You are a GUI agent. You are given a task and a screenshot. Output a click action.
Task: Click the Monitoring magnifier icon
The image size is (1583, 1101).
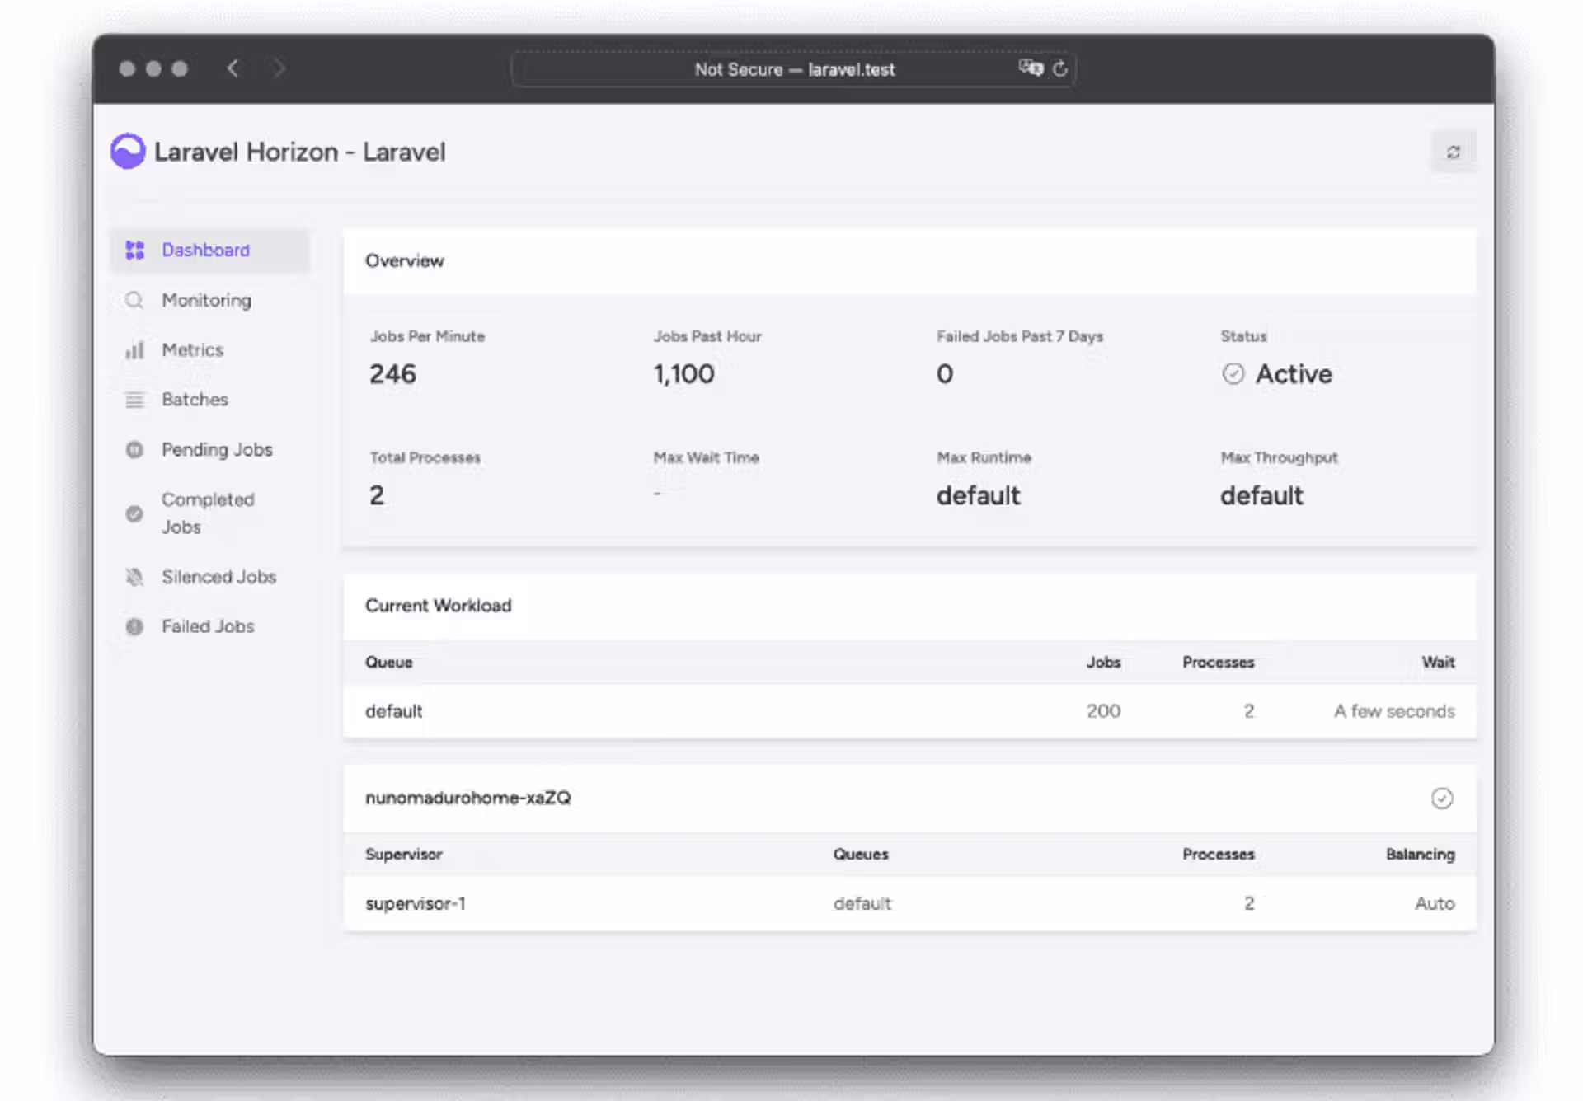(x=134, y=300)
